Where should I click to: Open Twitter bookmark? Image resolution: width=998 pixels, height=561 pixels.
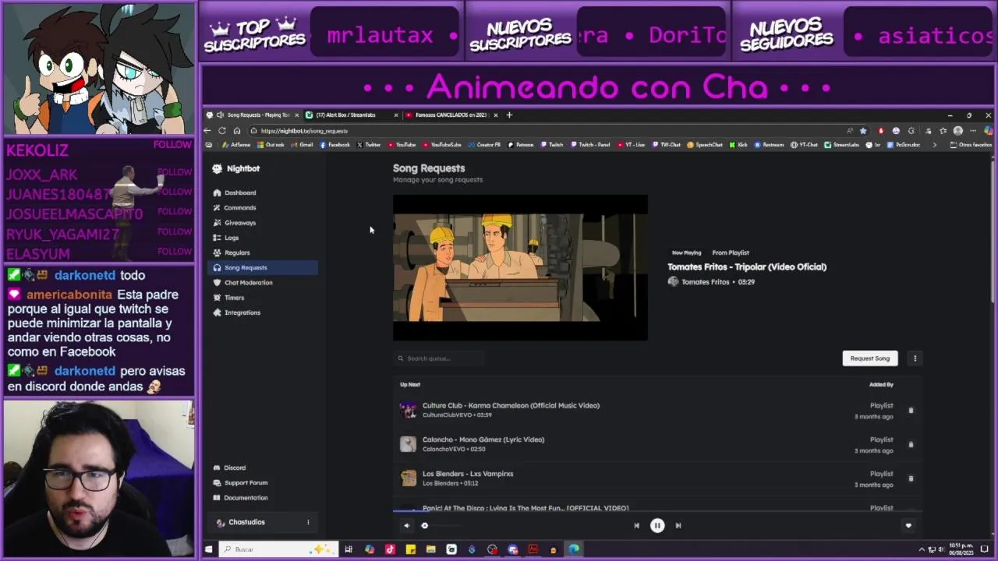(369, 145)
